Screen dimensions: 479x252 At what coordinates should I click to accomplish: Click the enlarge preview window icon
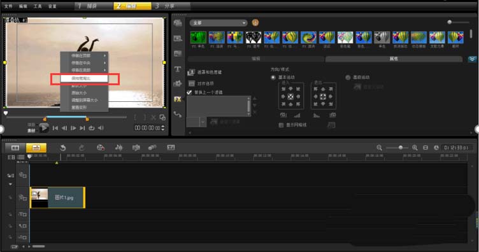[162, 118]
